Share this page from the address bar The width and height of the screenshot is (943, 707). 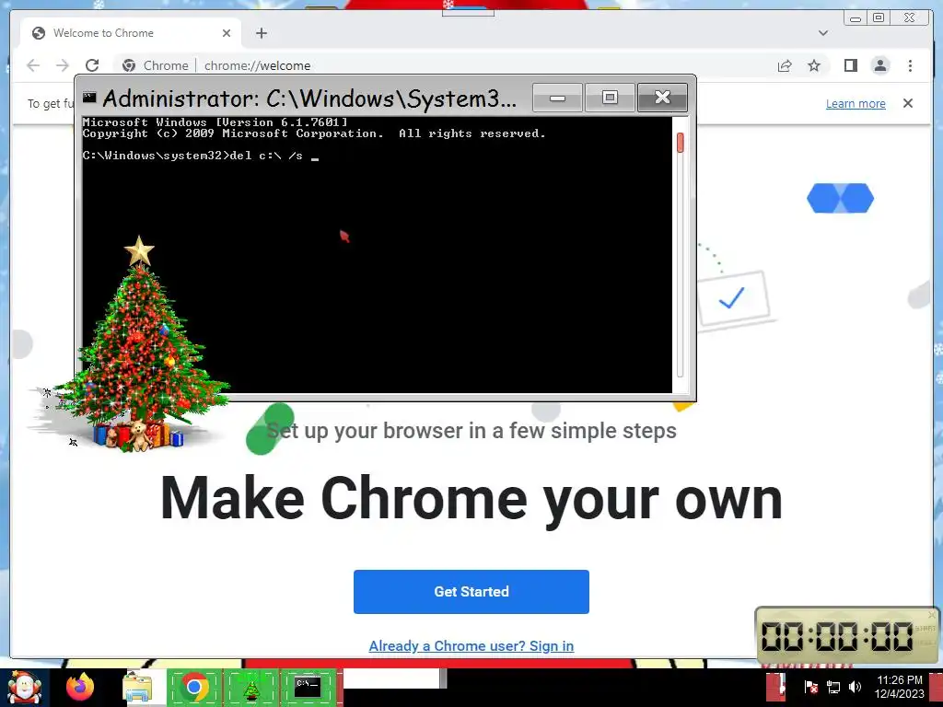pos(785,65)
